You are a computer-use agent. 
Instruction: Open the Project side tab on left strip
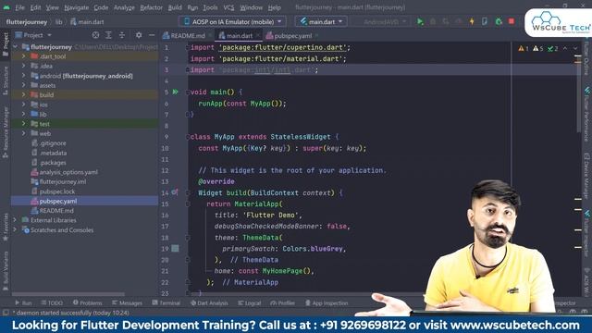coord(6,44)
